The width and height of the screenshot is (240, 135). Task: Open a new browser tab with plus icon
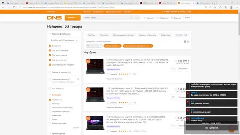coord(217,3)
